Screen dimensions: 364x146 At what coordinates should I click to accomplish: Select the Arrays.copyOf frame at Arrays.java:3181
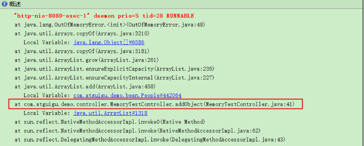point(82,51)
